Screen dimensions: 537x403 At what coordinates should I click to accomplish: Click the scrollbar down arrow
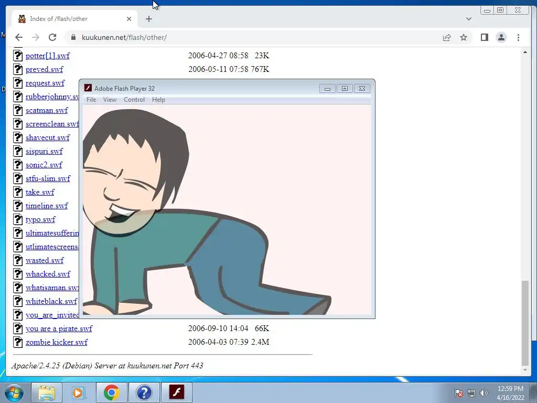(525, 370)
